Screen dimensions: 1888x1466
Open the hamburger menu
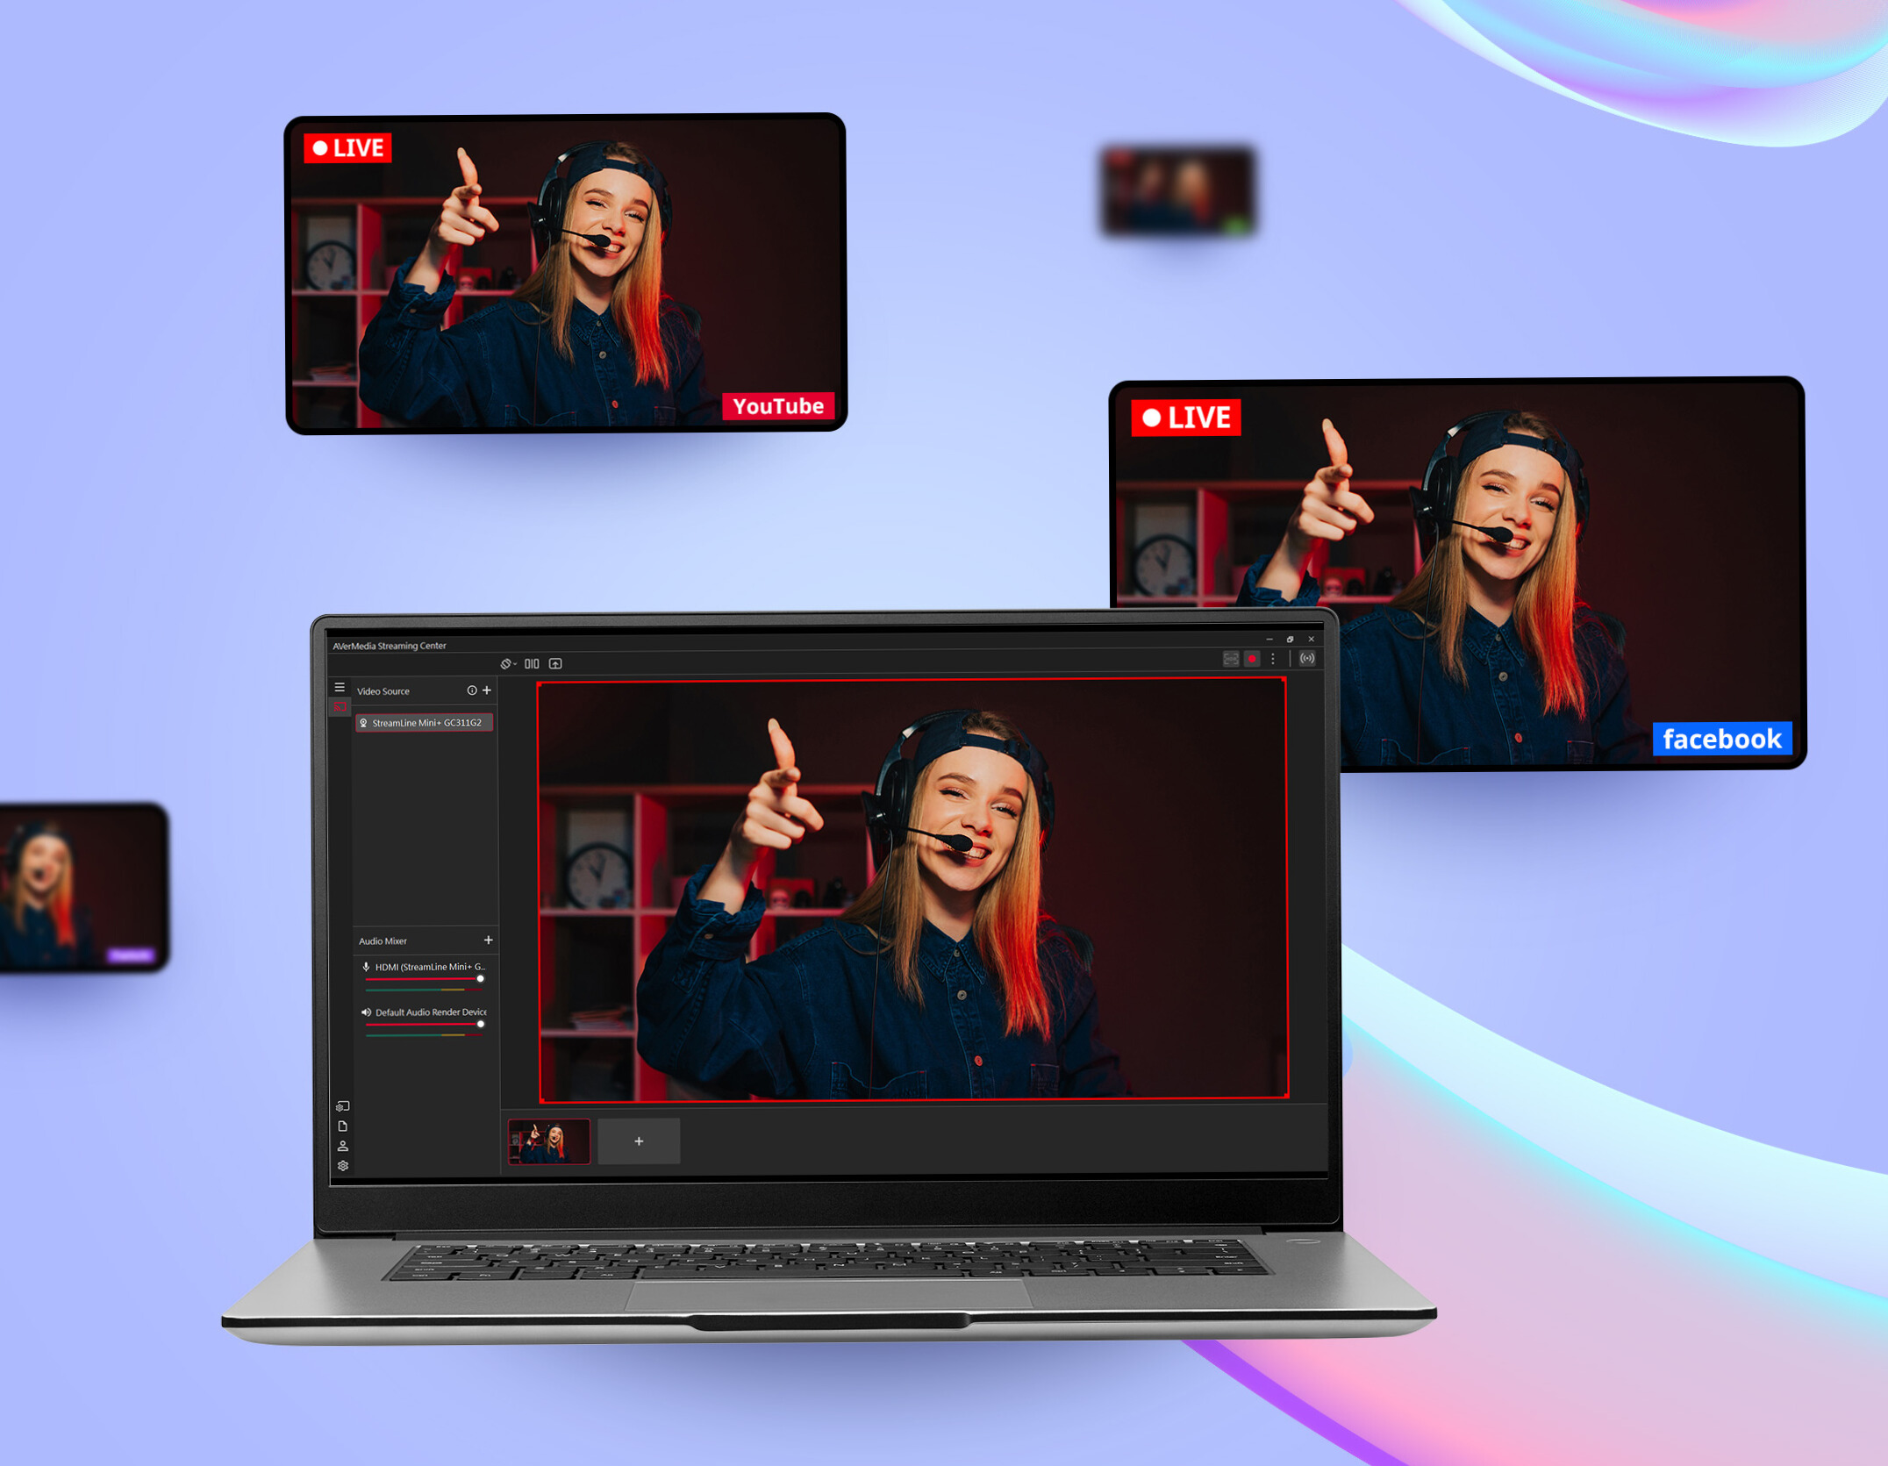coord(340,687)
